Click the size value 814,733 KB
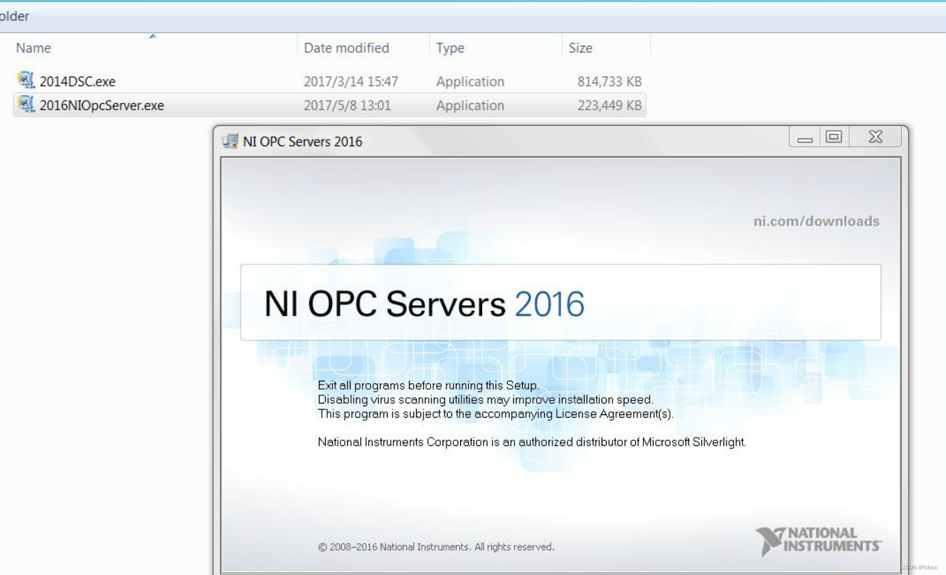The height and width of the screenshot is (575, 946). coord(609,82)
